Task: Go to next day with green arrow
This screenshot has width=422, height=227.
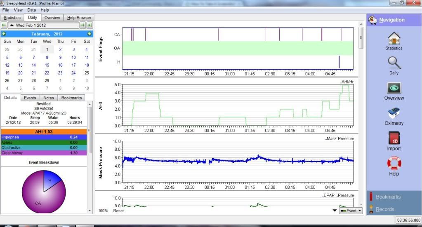Action: [83, 25]
